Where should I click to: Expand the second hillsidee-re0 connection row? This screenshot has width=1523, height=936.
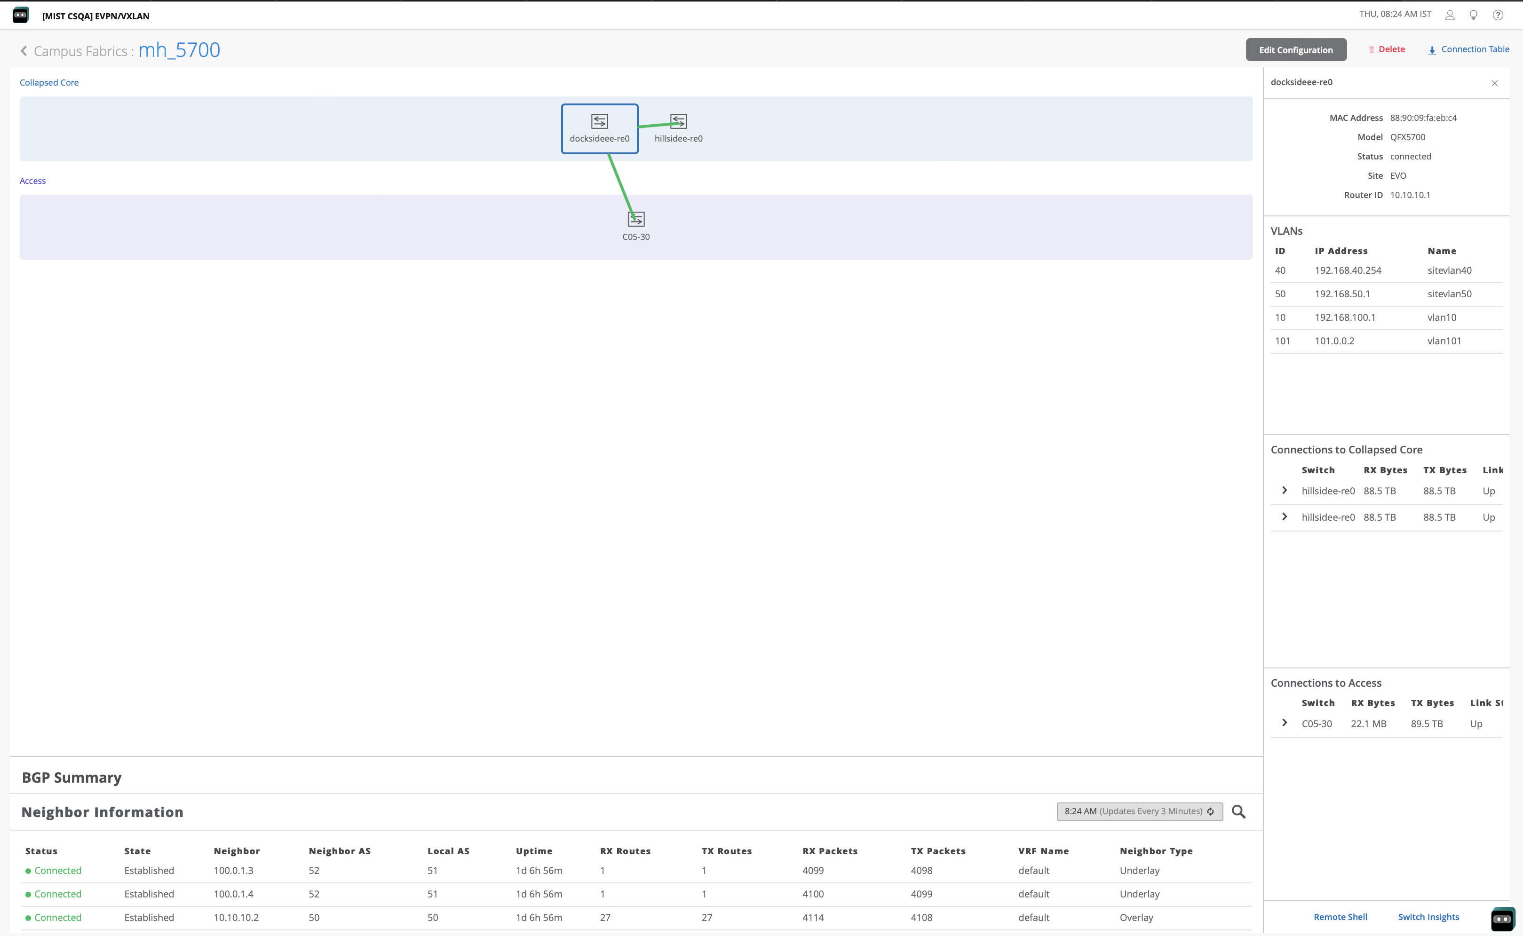click(x=1285, y=517)
